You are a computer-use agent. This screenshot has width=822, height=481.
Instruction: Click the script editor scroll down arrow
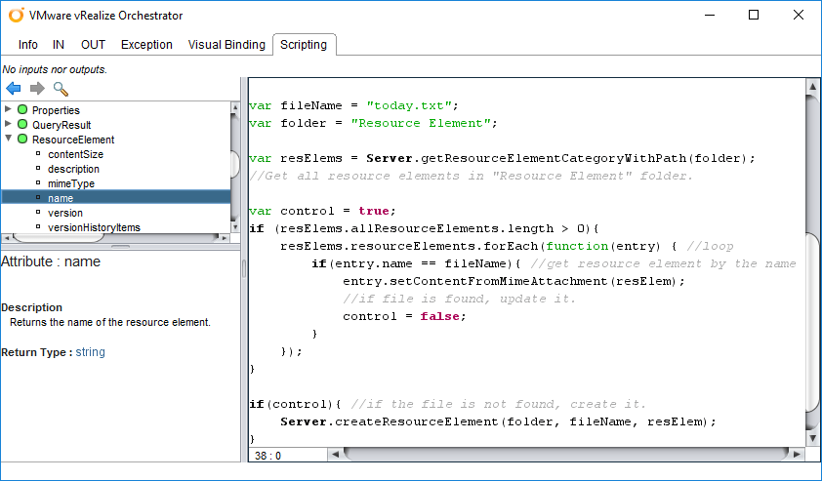812,438
